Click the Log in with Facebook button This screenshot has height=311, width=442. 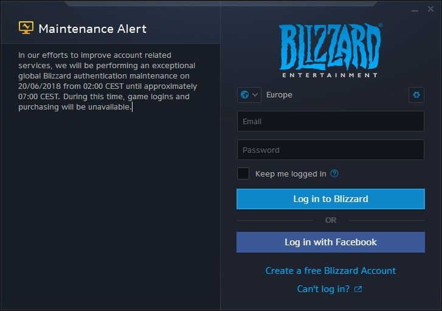330,242
